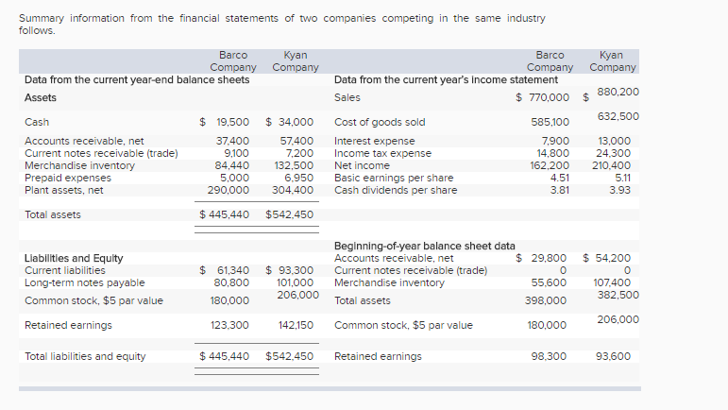Select the "Cash dividends per share" label

pos(396,190)
